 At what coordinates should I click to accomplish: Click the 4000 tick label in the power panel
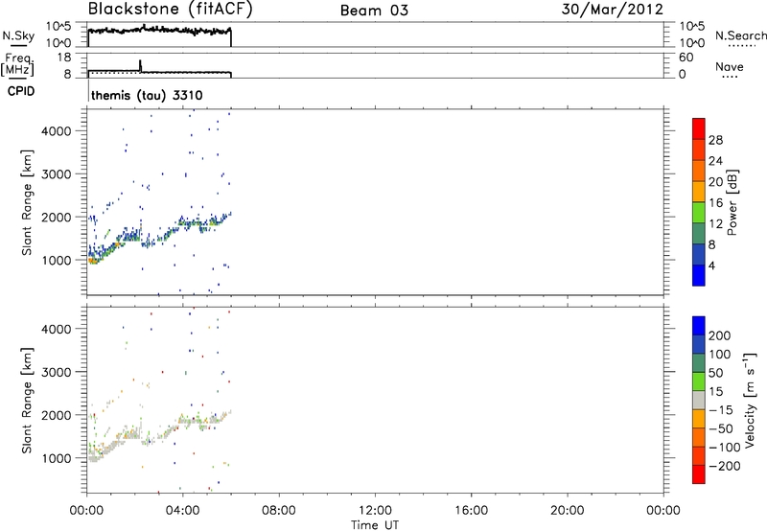tap(57, 131)
